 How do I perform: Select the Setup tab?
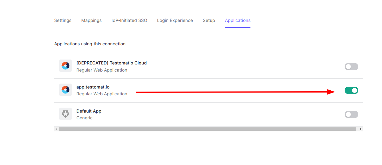[209, 20]
